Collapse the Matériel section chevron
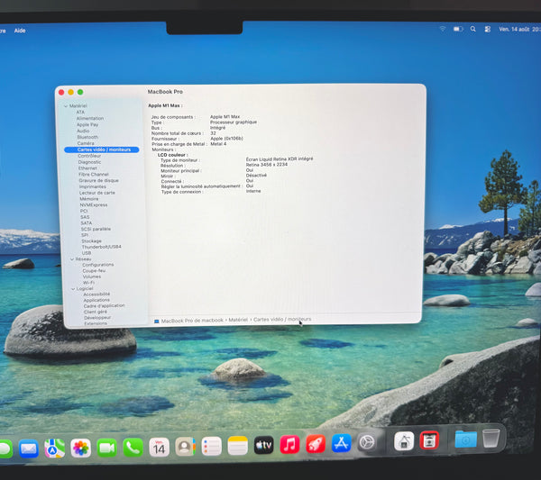The height and width of the screenshot is (480, 541). [x=66, y=106]
